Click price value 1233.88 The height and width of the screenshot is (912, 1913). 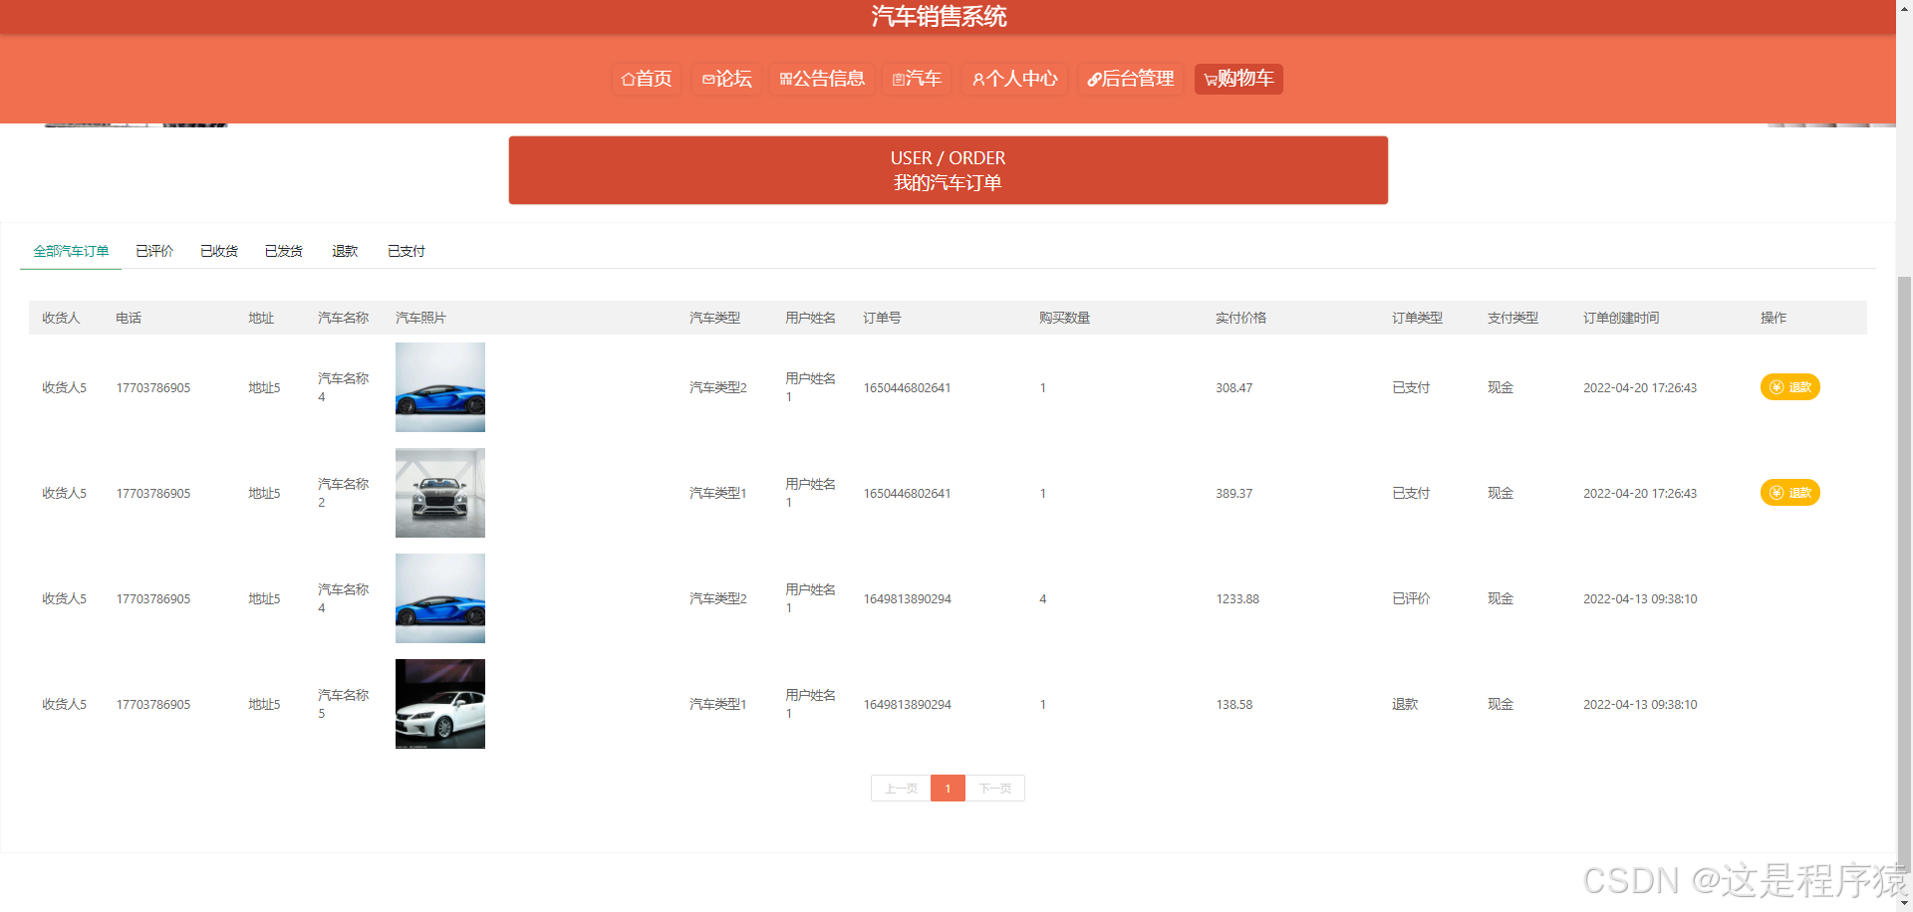1237,598
